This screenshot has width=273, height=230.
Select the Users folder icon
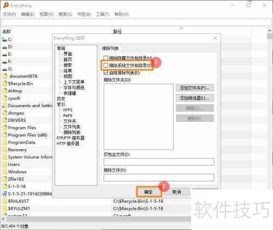click(5, 164)
